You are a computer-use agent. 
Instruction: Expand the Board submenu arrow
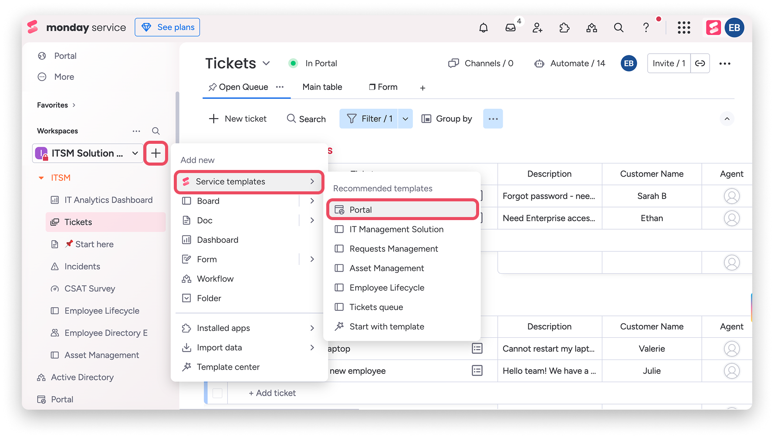click(312, 201)
